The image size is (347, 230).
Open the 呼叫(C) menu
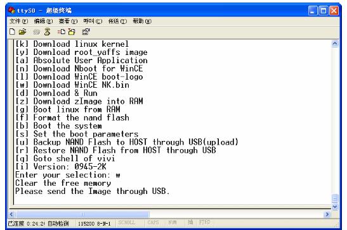point(93,21)
